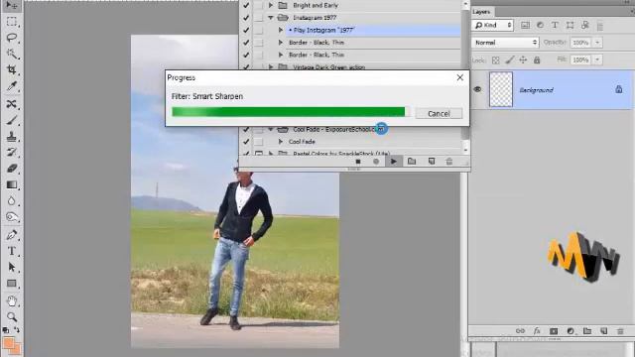Create new action in Actions panel

(432, 161)
